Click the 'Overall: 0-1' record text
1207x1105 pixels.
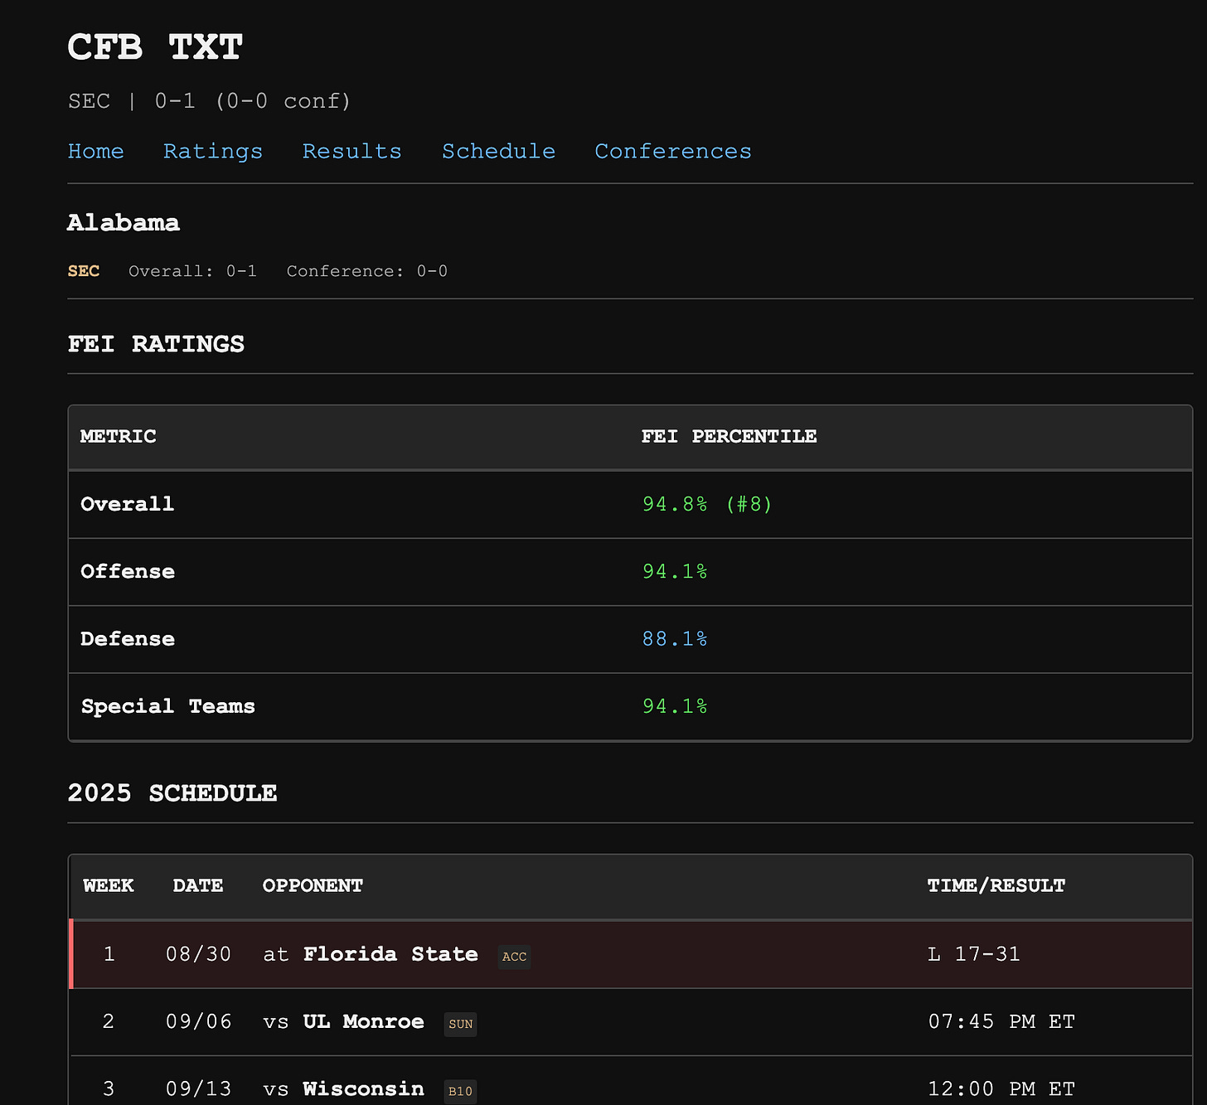click(192, 271)
